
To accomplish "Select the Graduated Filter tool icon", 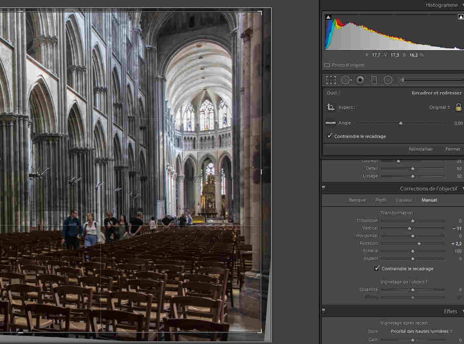I will coord(374,80).
